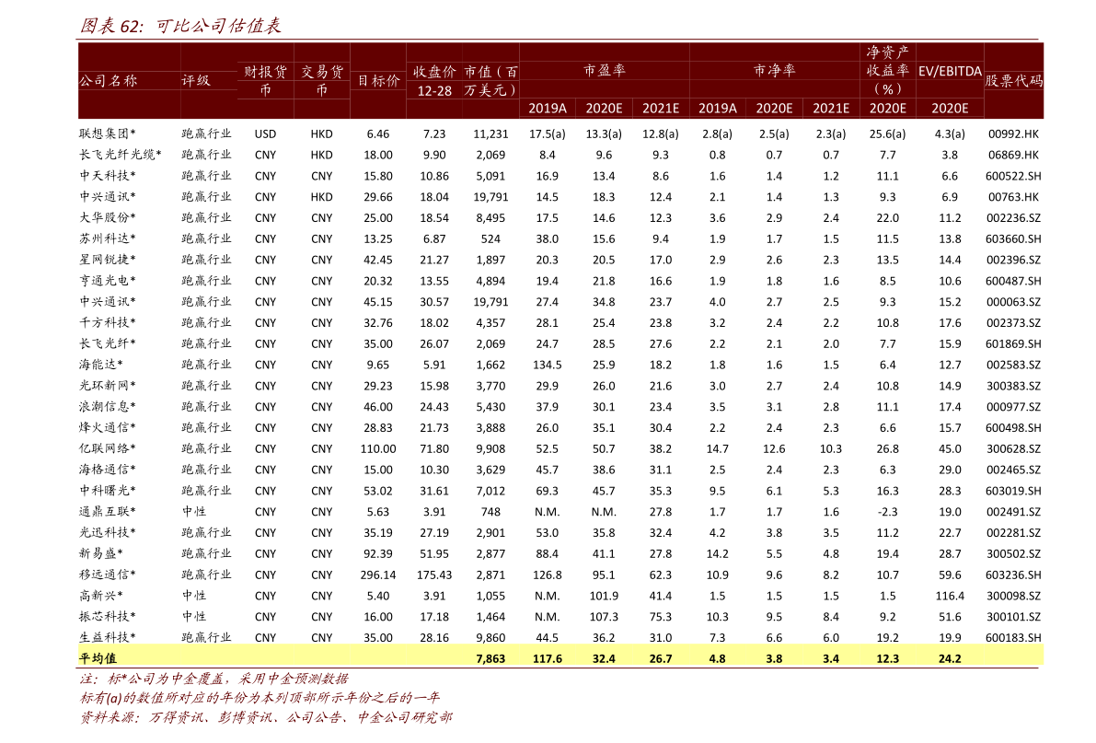This screenshot has height=743, width=1096.
Task: Click the EV/EBITDA column header
Action: click(x=950, y=72)
